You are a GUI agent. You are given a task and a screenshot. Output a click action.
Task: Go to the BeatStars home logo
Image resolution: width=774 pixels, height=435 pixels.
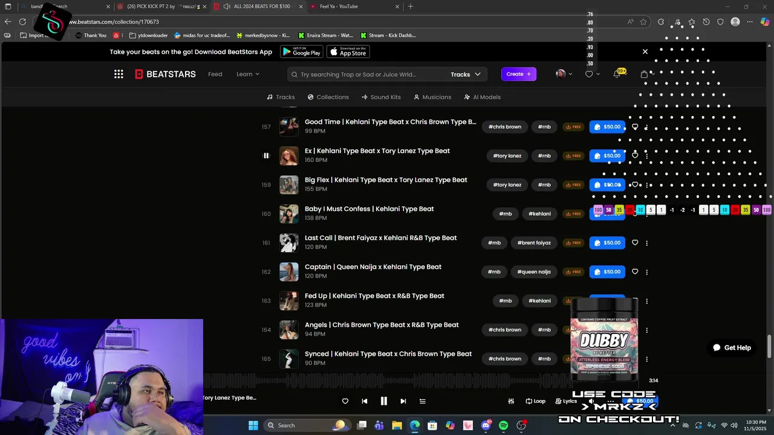[165, 74]
